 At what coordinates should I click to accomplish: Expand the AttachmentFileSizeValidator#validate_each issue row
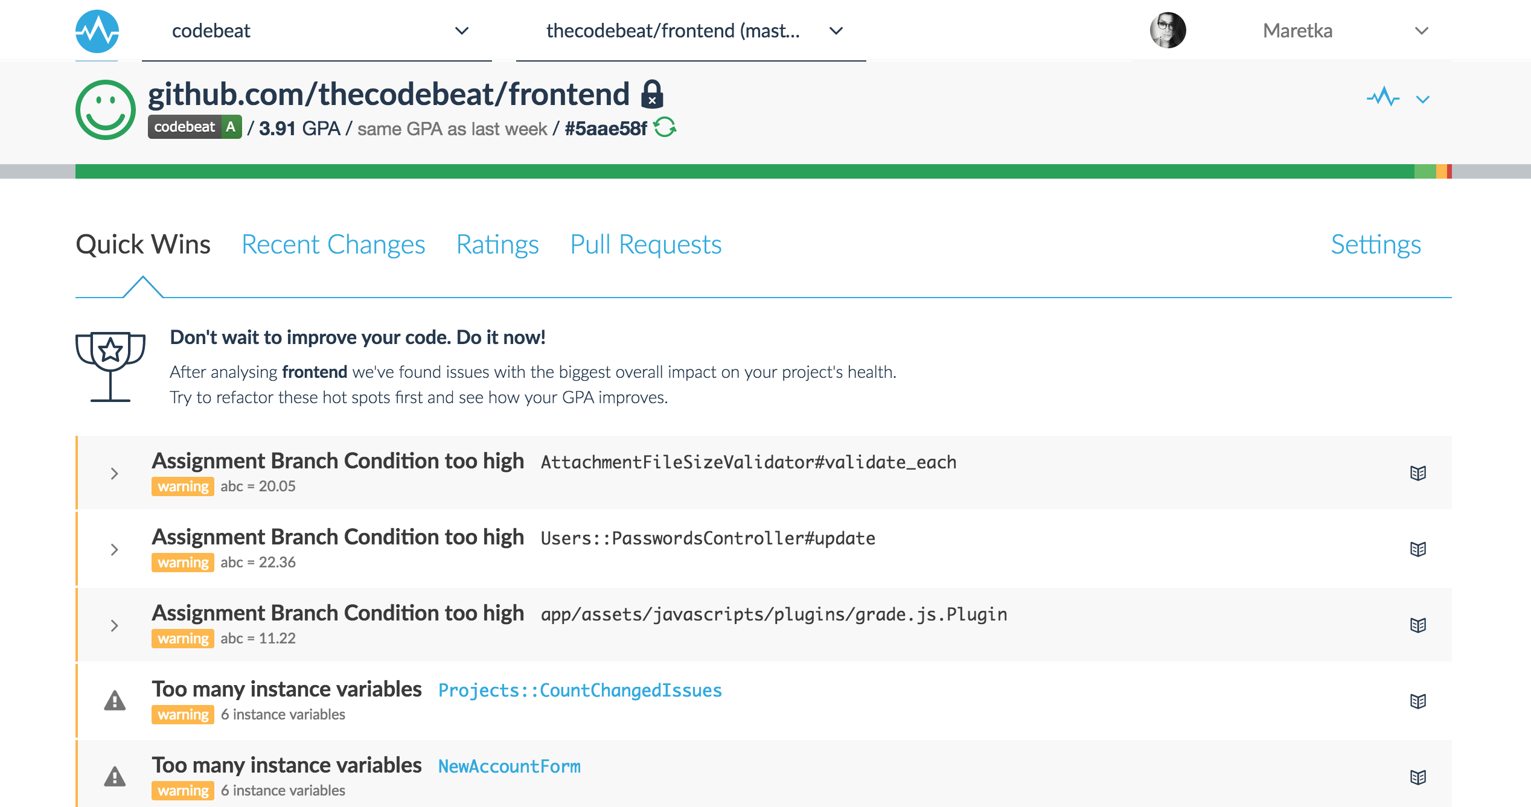[114, 473]
